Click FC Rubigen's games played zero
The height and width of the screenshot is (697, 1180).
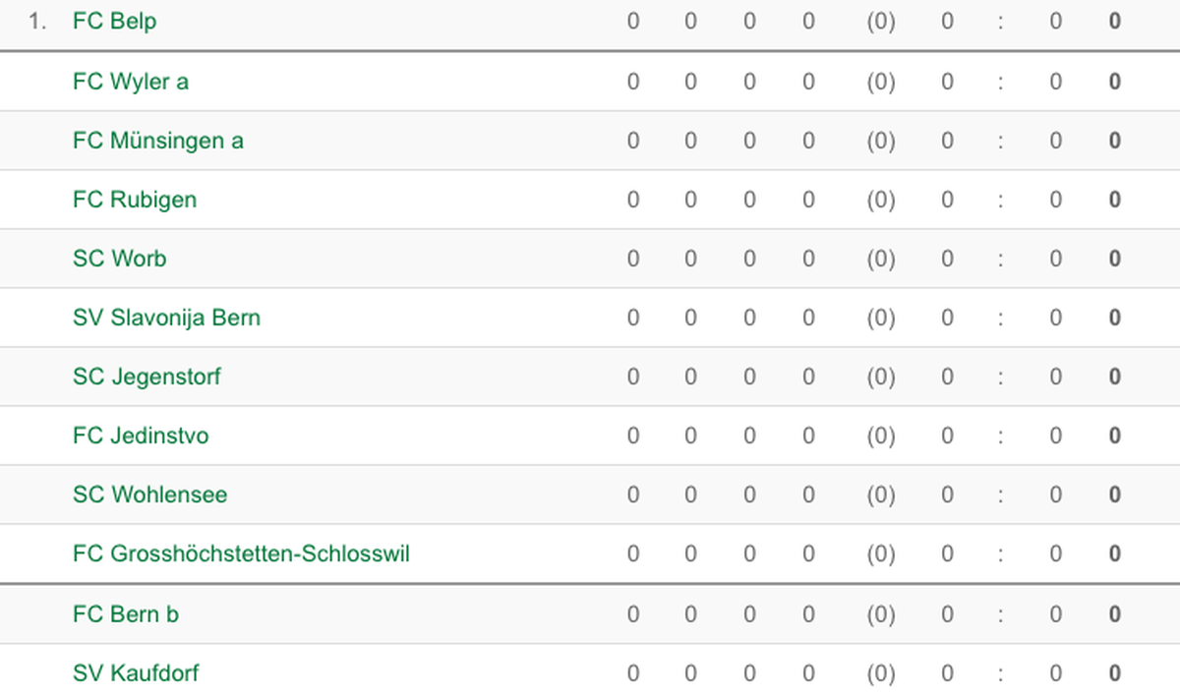pos(632,200)
